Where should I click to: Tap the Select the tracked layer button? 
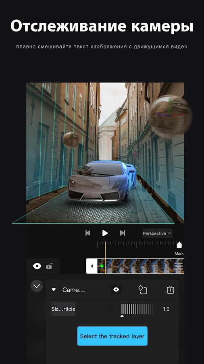pos(112,336)
